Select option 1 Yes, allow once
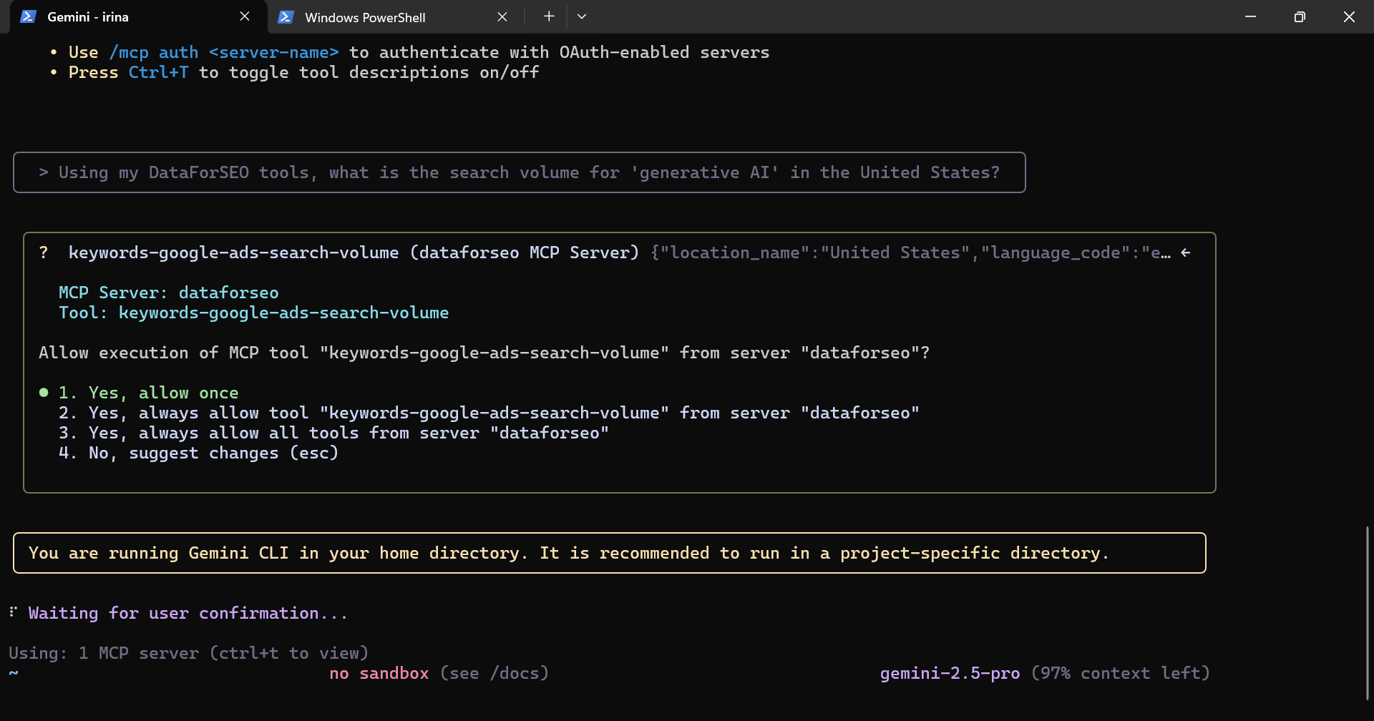Viewport: 1374px width, 721px height. (x=149, y=393)
